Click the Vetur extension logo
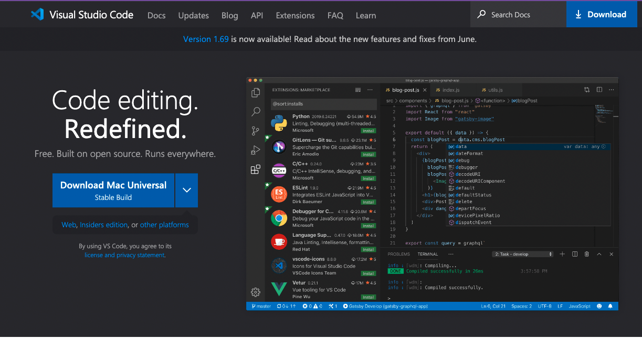The height and width of the screenshot is (338, 642). pos(279,290)
